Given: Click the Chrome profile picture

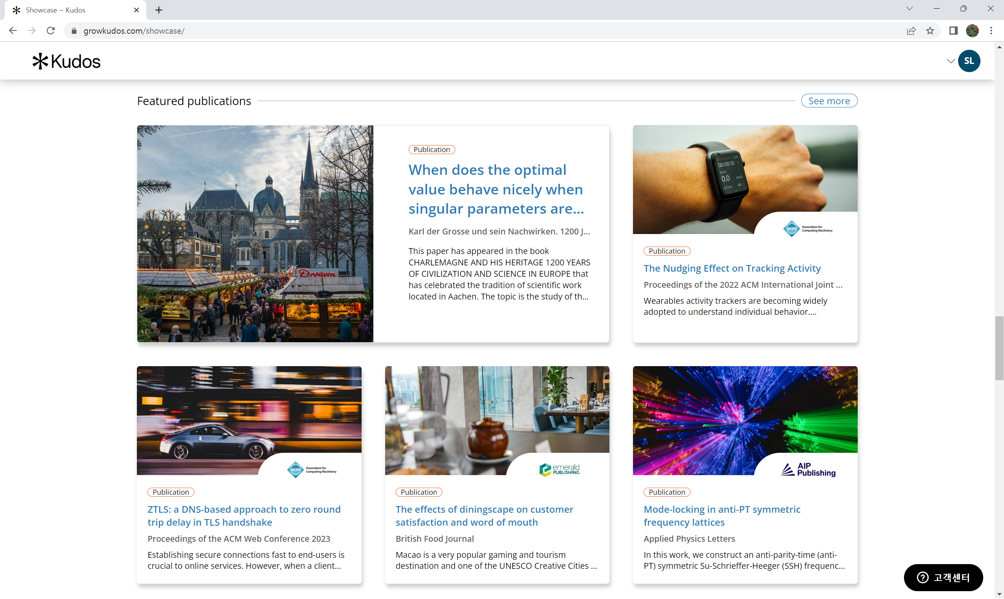Looking at the screenshot, I should (x=972, y=31).
